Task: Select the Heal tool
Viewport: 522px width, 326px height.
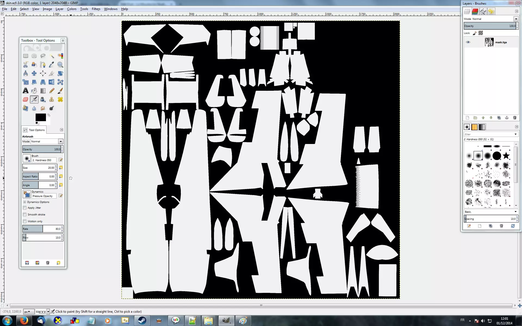Action: click(x=60, y=99)
